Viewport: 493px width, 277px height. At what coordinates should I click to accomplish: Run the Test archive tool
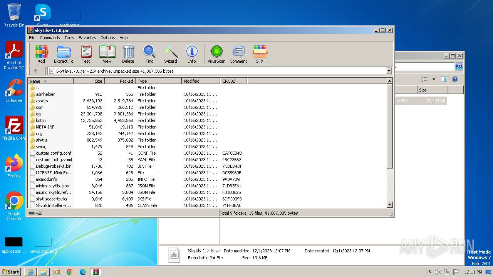click(x=86, y=54)
